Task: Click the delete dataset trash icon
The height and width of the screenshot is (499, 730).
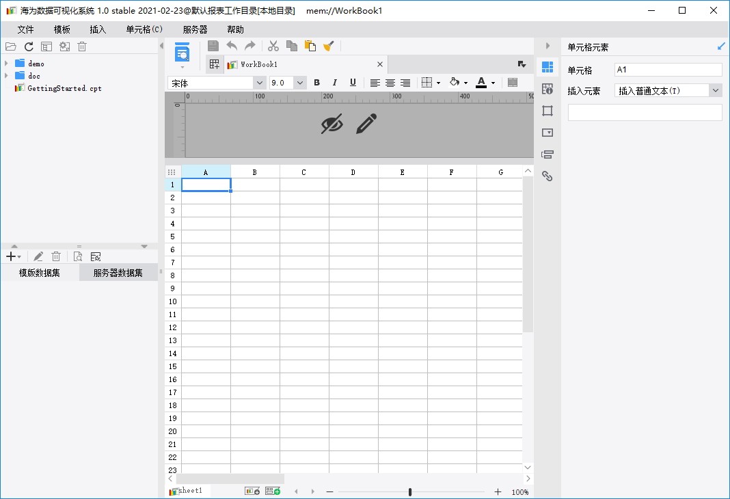Action: point(56,256)
